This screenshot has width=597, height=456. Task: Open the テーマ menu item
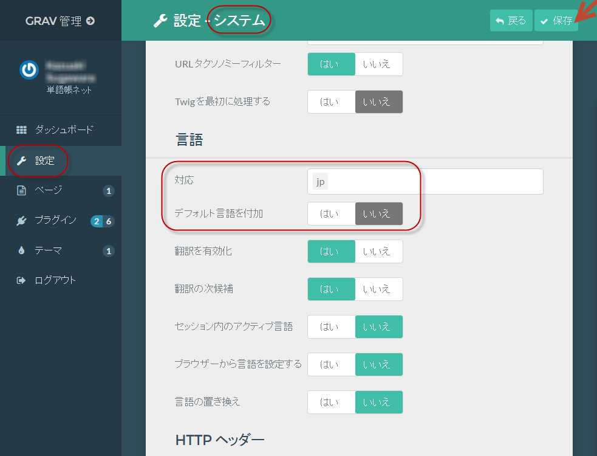click(x=49, y=250)
